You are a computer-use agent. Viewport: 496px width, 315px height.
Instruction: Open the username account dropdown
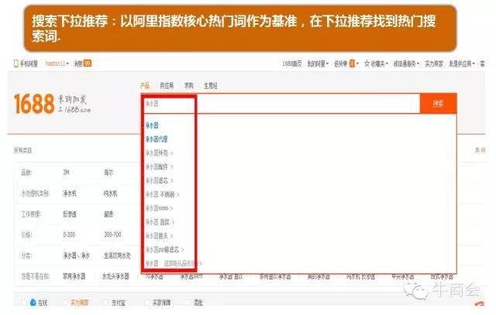57,63
